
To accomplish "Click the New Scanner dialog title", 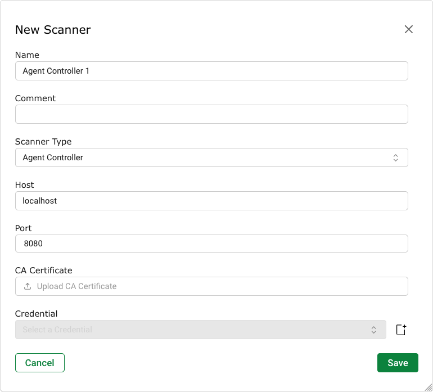I will [53, 30].
